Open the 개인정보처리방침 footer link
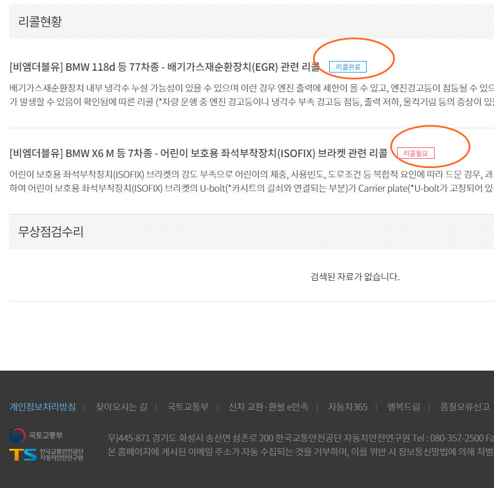 click(43, 407)
